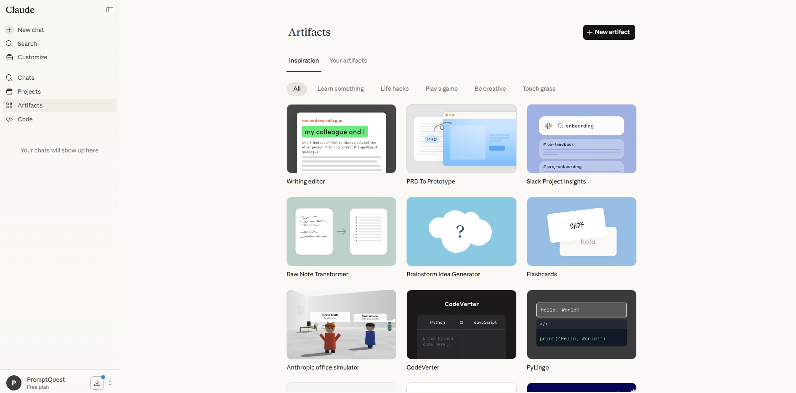Screen dimensions: 796x393
Task: Open the Flashcards artifact card
Action: coord(581,231)
